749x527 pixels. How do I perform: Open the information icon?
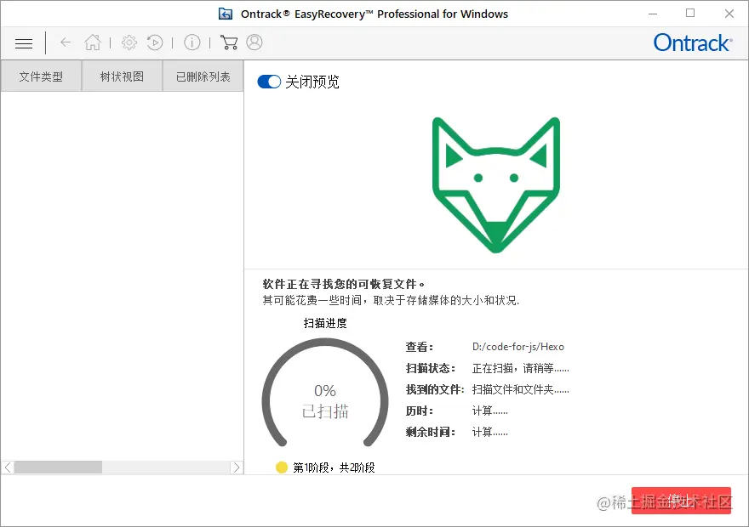tap(192, 42)
